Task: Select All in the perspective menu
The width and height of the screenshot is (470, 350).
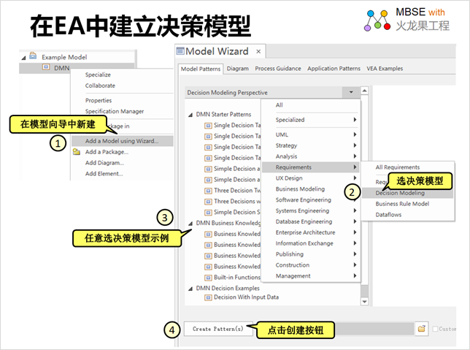Action: click(x=279, y=104)
